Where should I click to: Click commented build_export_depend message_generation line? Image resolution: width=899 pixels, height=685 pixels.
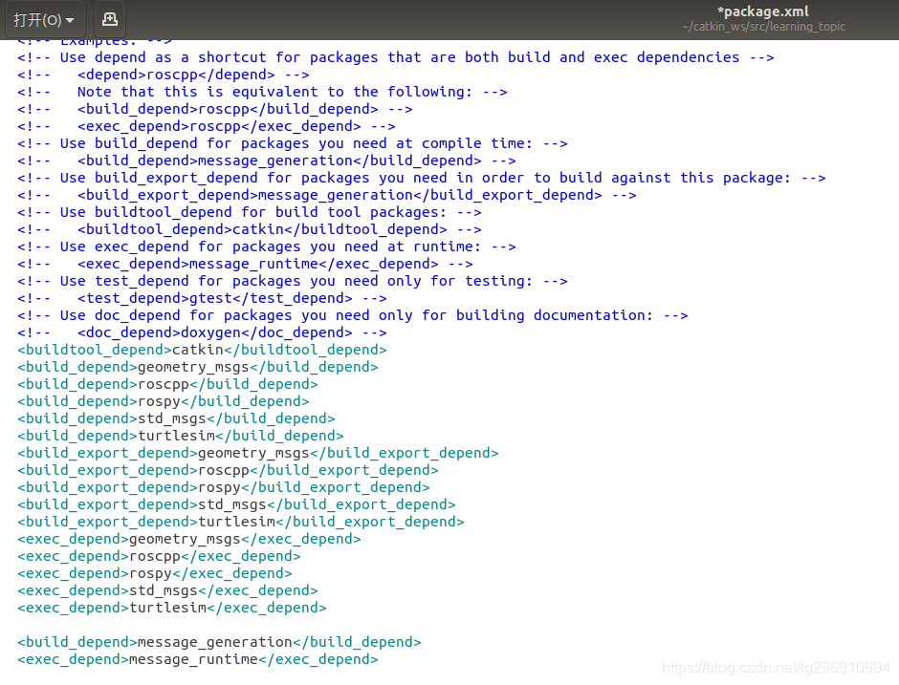pos(327,195)
